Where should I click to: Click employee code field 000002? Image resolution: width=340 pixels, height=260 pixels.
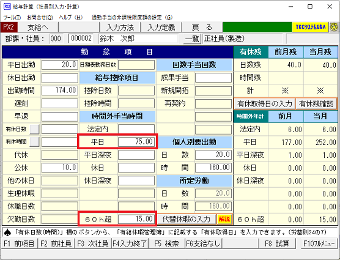tap(81, 39)
